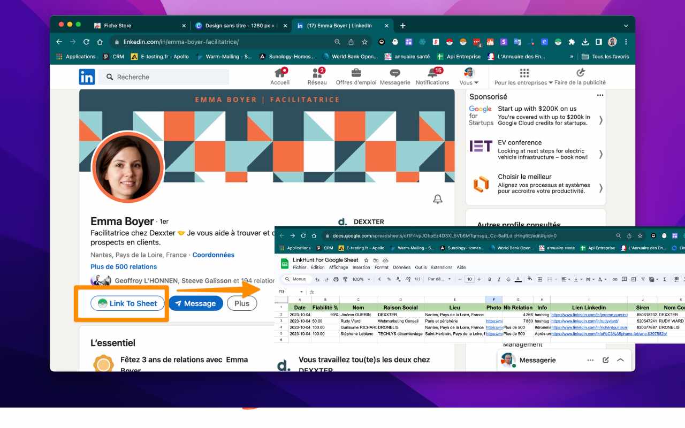
Task: Open the Sheets text color picker
Action: 517,279
